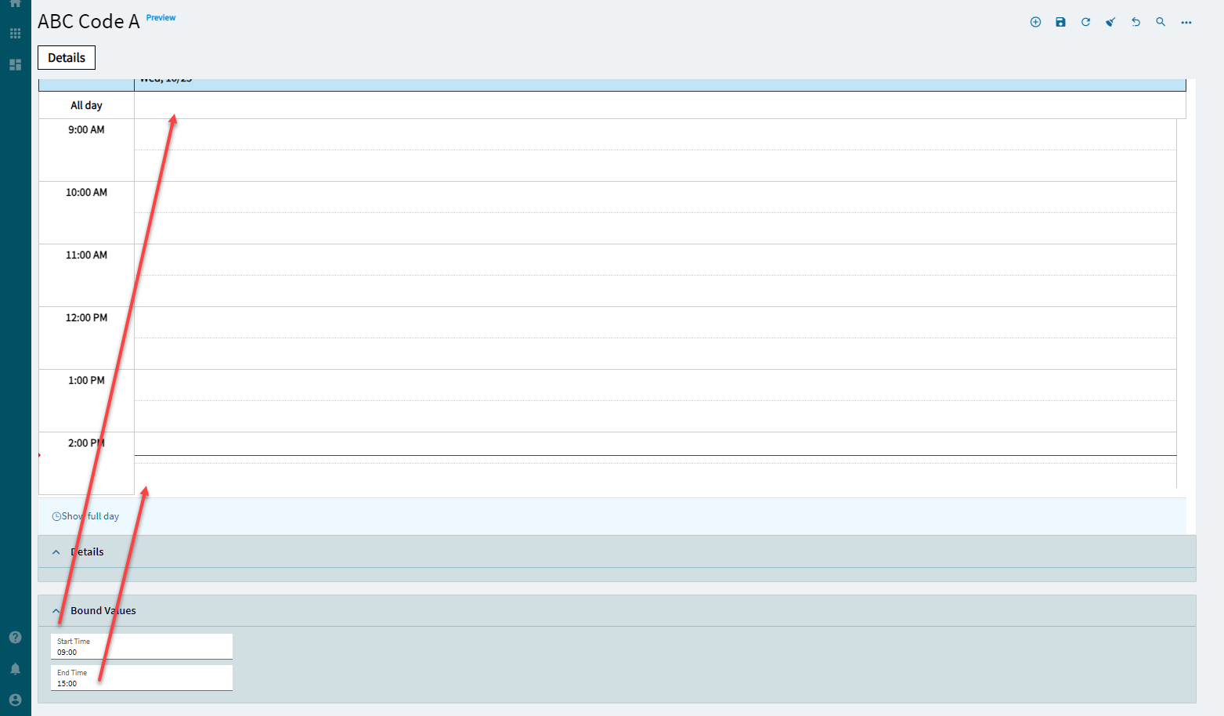Open notifications bell in sidebar
This screenshot has width=1224, height=716.
(15, 668)
